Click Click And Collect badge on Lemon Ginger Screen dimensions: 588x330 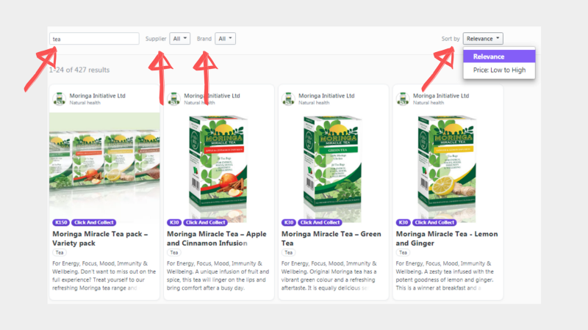click(434, 222)
